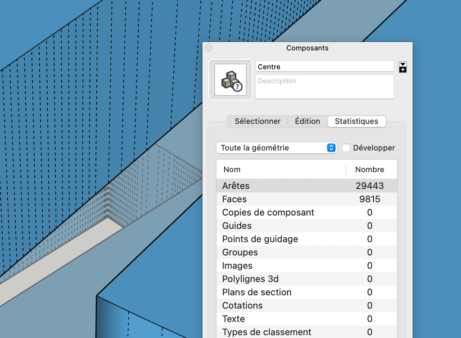The image size is (461, 338).
Task: Select the Arêtes row in statistics
Action: click(306, 186)
